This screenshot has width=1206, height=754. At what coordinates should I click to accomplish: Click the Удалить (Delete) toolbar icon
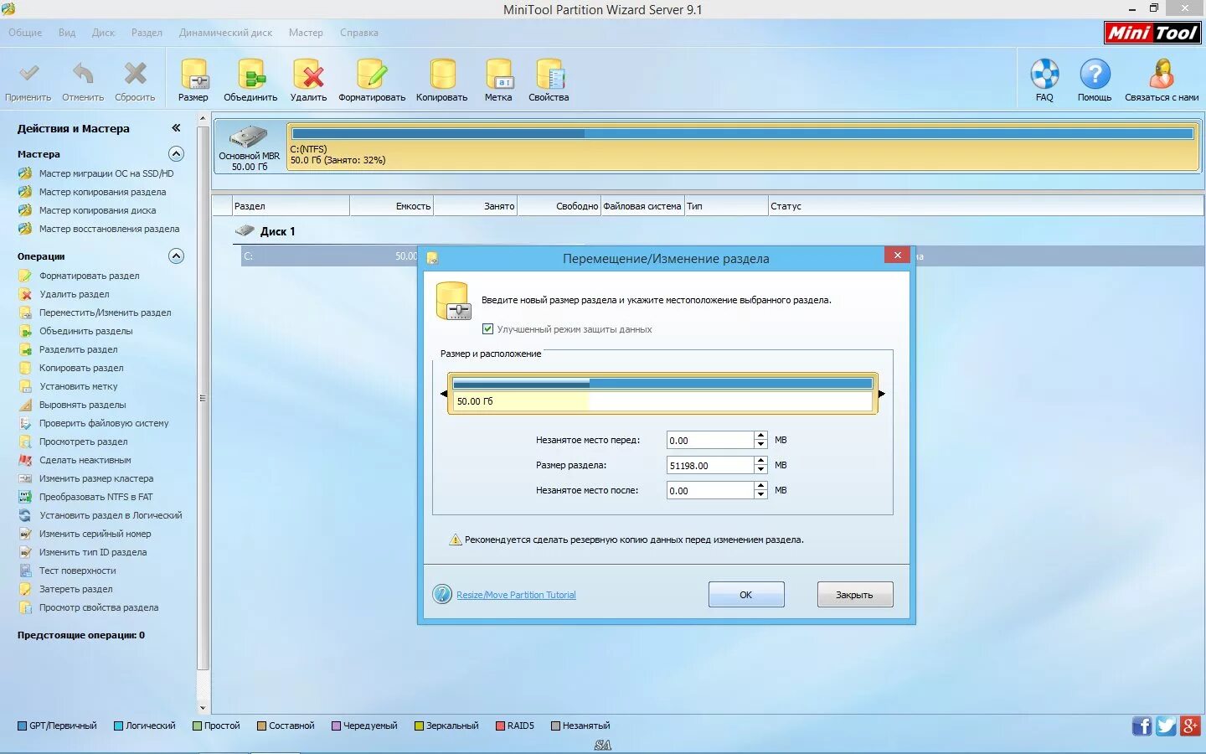coord(308,81)
